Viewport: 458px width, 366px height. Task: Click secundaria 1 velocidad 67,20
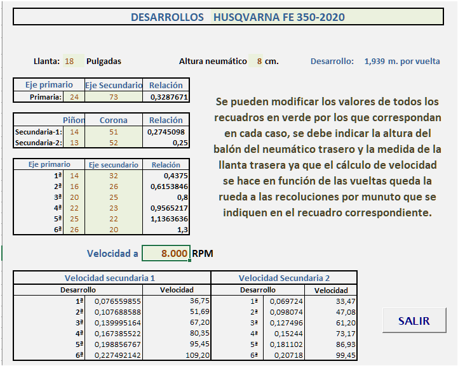(199, 322)
